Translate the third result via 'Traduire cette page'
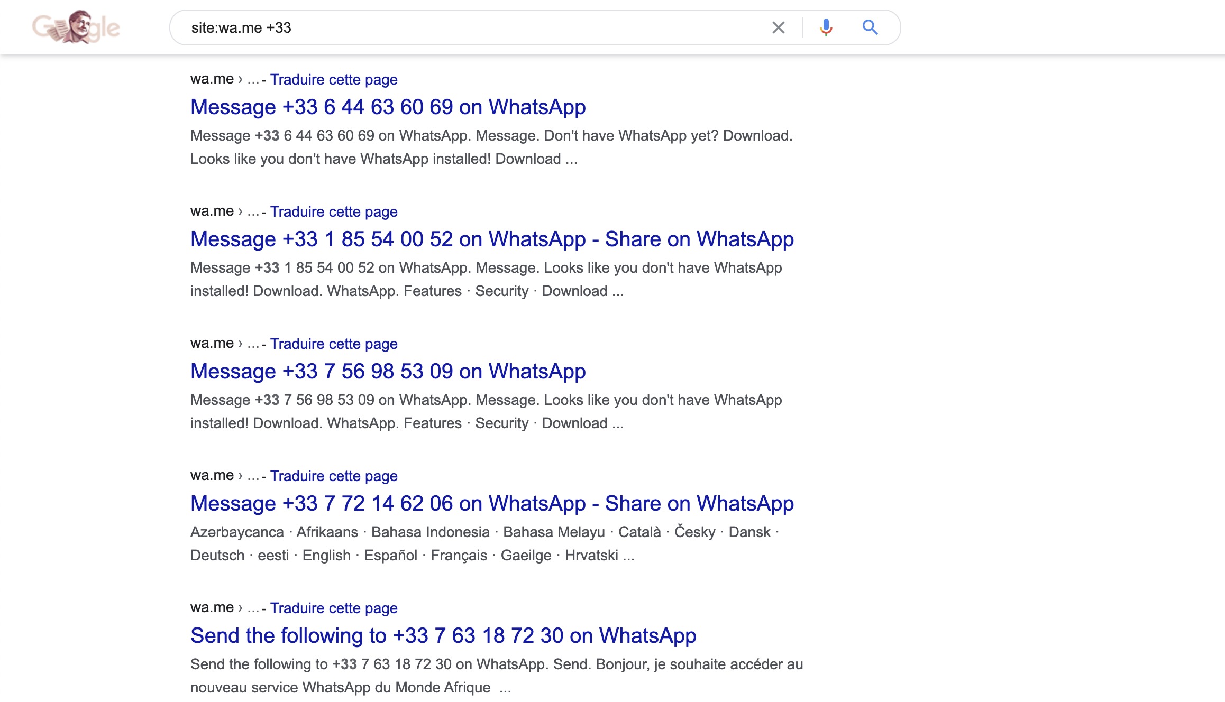The height and width of the screenshot is (702, 1225). click(x=334, y=344)
